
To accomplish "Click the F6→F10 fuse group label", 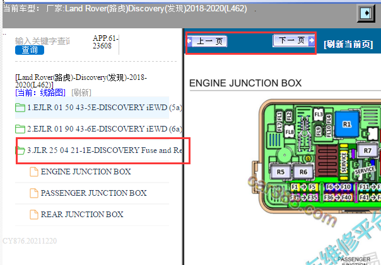I will 339,187.
